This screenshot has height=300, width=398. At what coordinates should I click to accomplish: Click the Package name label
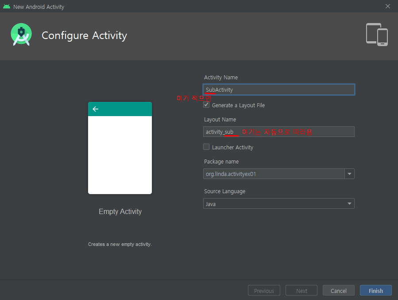coord(221,162)
